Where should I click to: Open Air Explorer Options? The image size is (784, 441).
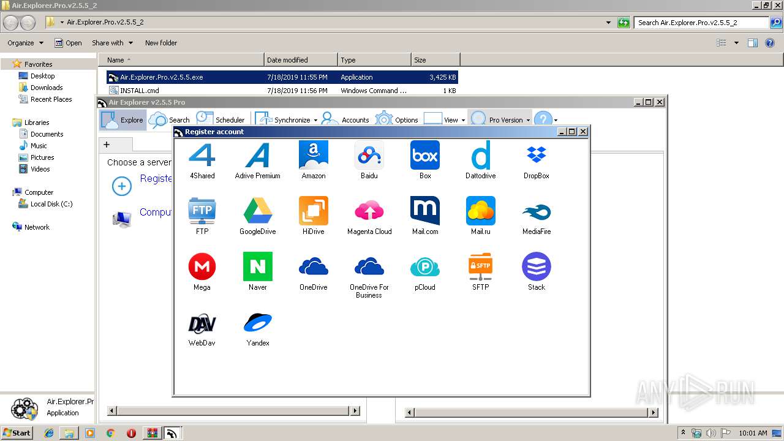(x=397, y=120)
